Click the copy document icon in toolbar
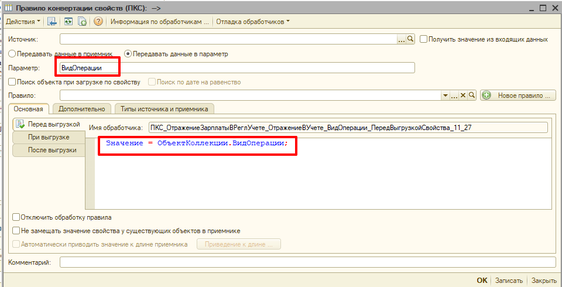The height and width of the screenshot is (287, 562). coord(83,22)
